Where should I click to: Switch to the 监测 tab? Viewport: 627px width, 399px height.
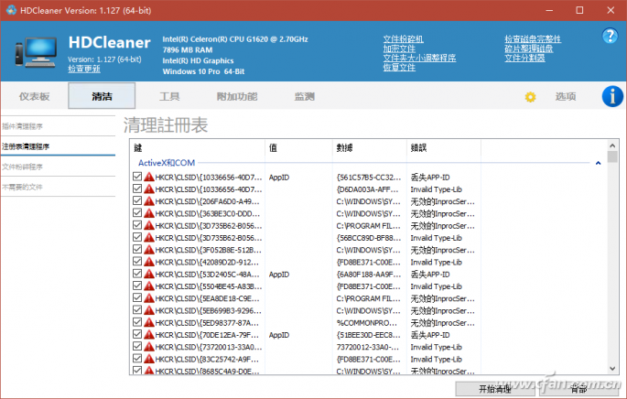coord(304,96)
